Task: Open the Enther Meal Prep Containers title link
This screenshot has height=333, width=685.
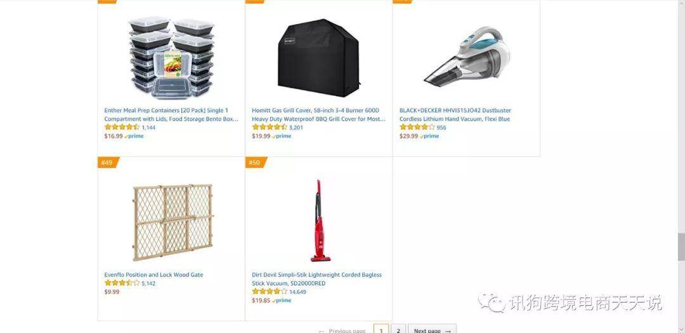Action: click(x=171, y=115)
